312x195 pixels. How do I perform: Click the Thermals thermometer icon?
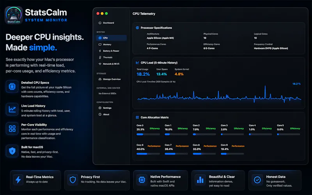tap(100, 57)
